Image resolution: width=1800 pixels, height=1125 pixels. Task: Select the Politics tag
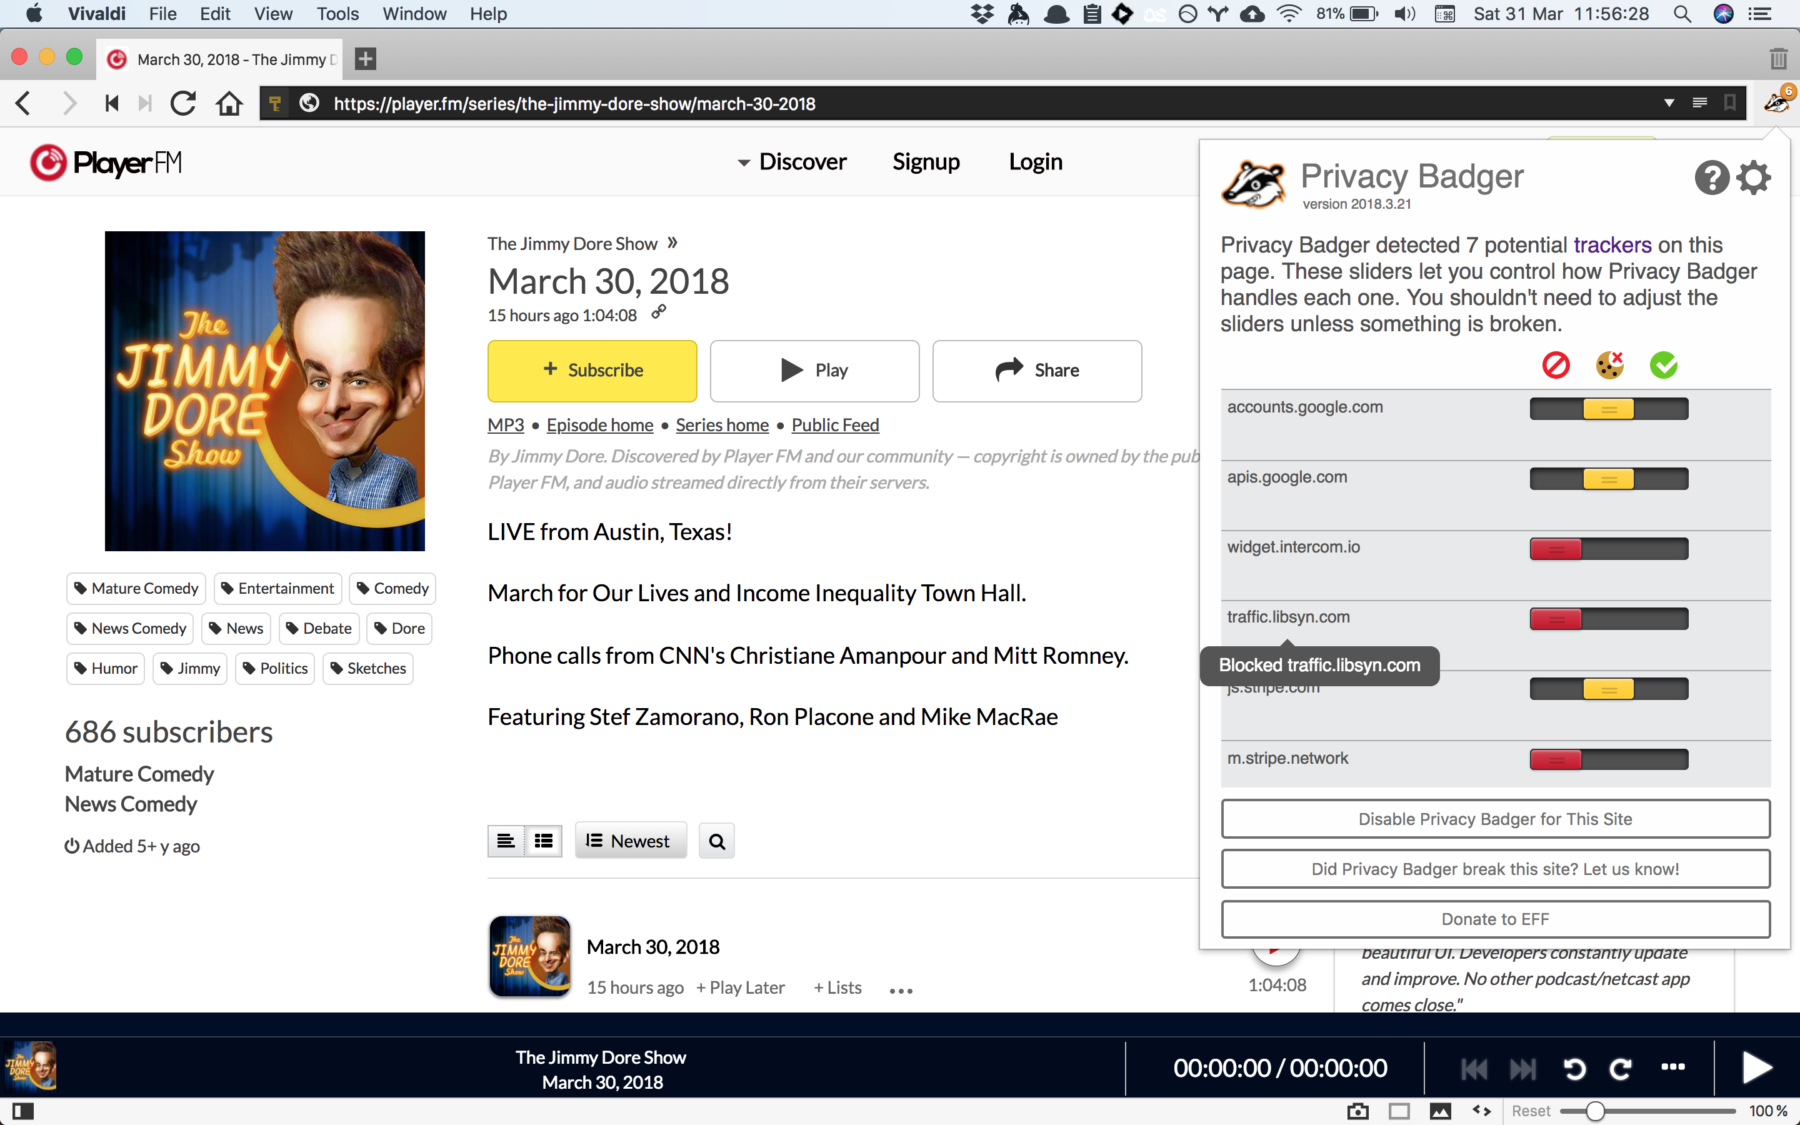pyautogui.click(x=274, y=668)
